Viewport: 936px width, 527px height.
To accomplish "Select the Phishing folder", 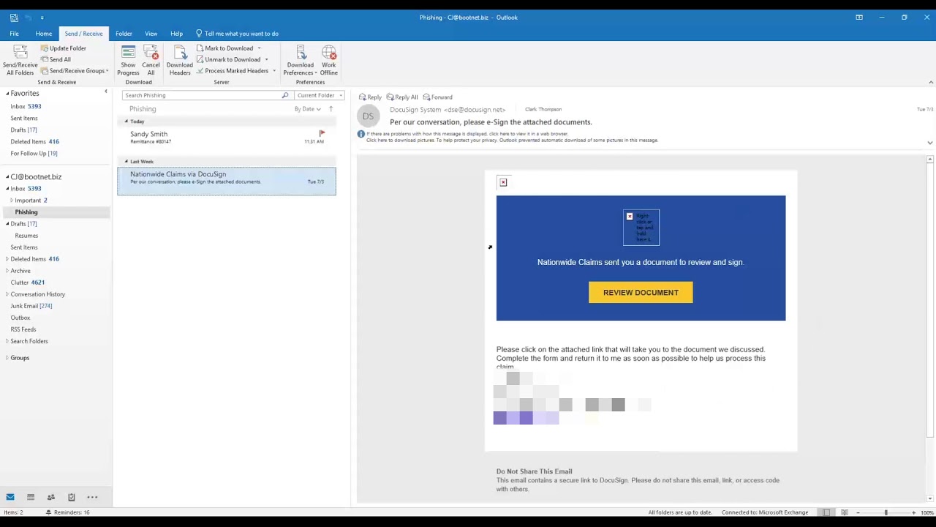I will (x=26, y=212).
